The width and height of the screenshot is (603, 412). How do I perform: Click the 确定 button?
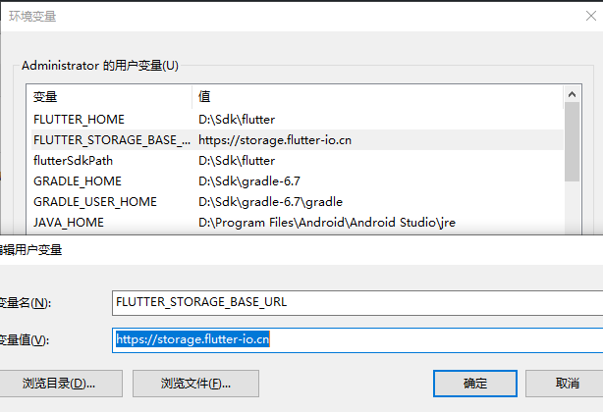pyautogui.click(x=475, y=384)
